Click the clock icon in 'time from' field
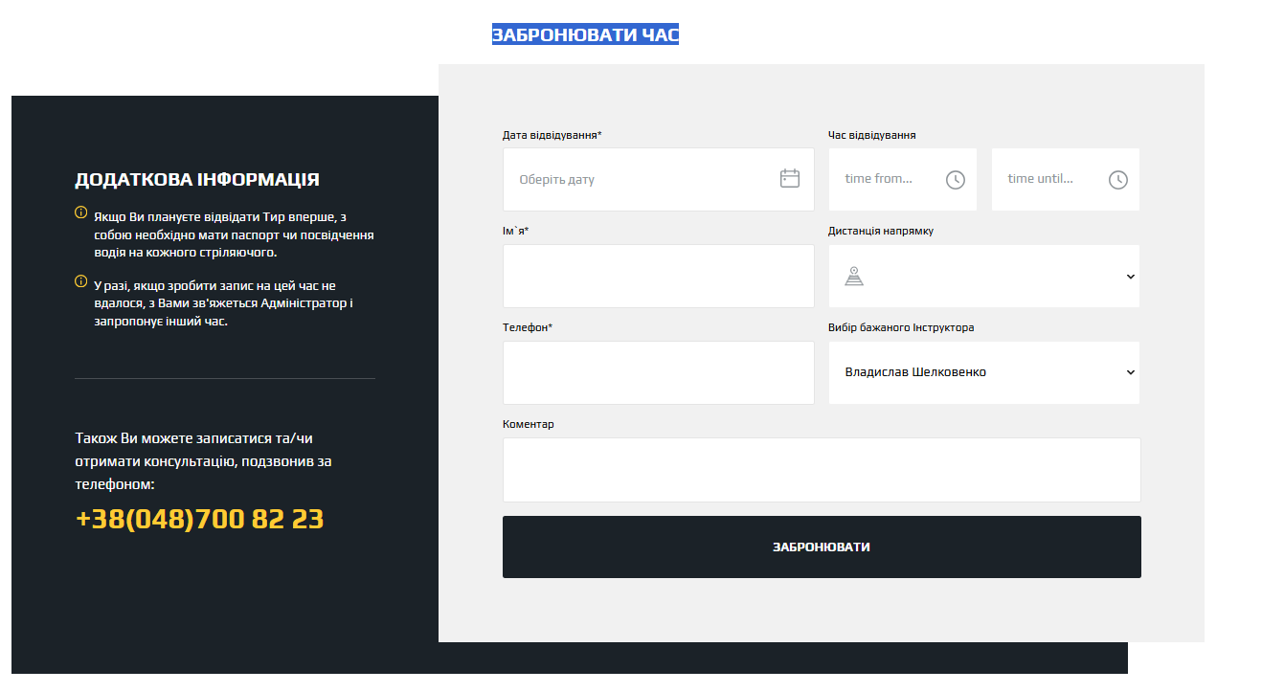Screen dimensions: 1262x692 pos(955,180)
